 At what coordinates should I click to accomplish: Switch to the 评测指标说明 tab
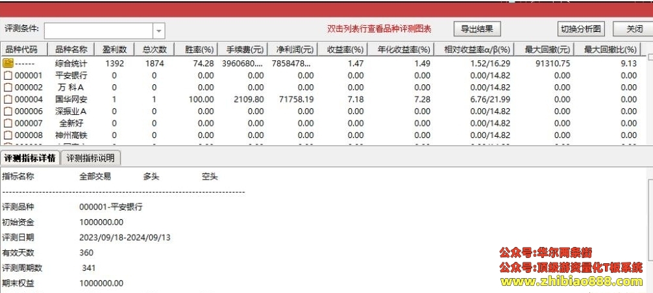click(90, 158)
